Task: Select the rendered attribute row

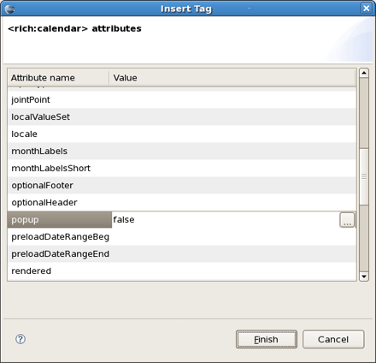Action: (182, 271)
